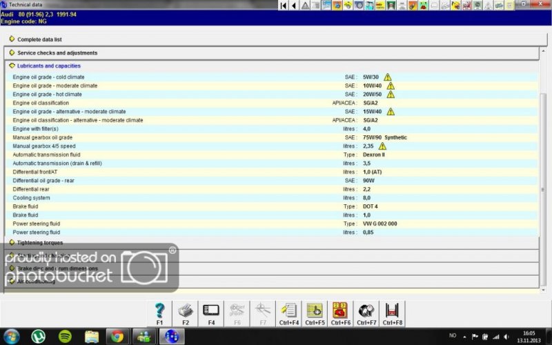
Task: Click warning icon beside 5W/30 oil grade
Action: click(388, 77)
